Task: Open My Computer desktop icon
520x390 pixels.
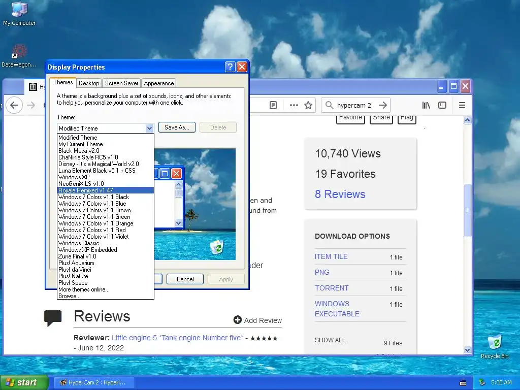Action: pyautogui.click(x=19, y=14)
